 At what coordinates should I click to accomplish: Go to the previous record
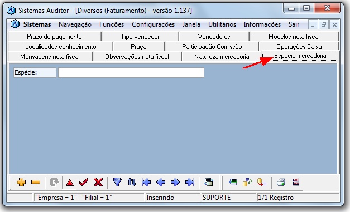(161, 182)
